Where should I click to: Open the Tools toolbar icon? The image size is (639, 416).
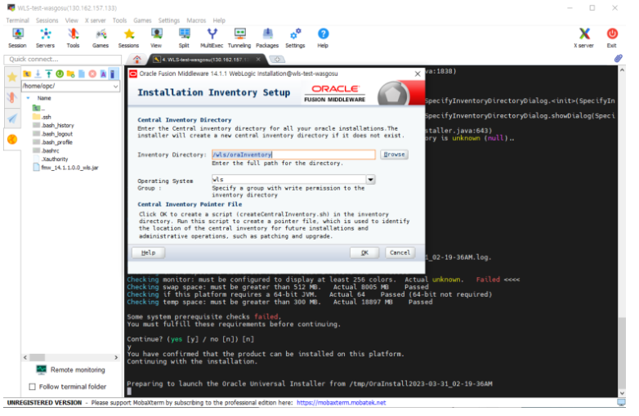[73, 38]
